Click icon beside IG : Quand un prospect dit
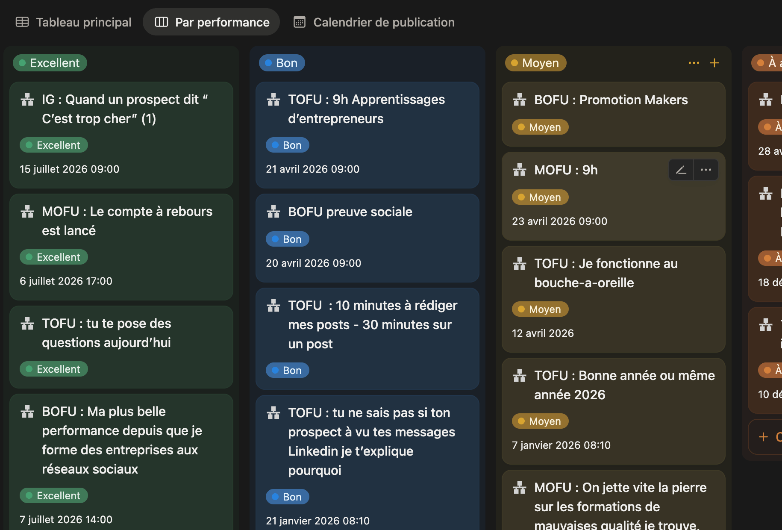 (27, 100)
